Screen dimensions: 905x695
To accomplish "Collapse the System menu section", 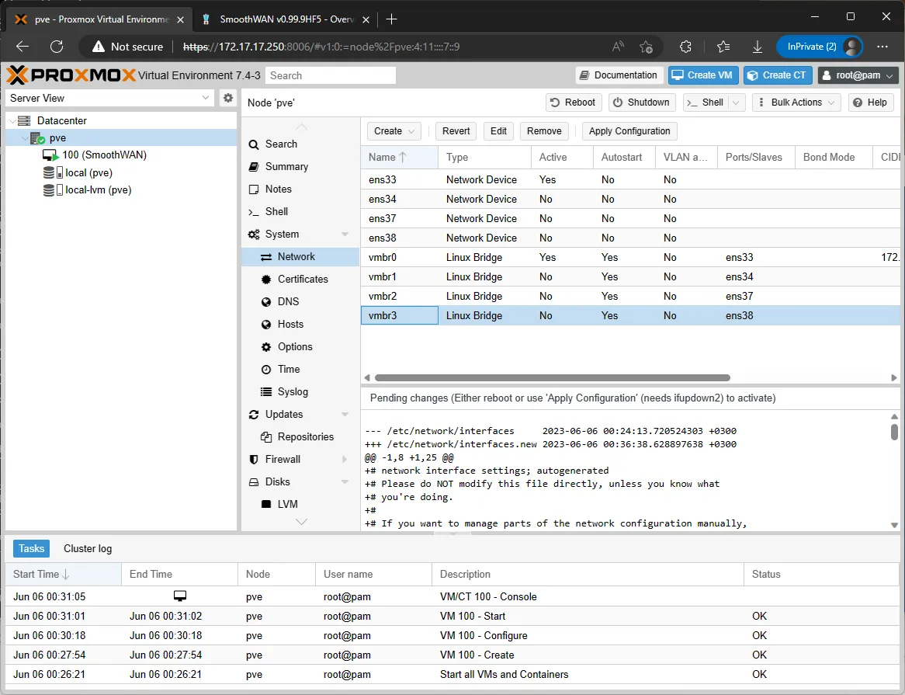I will pyautogui.click(x=345, y=235).
